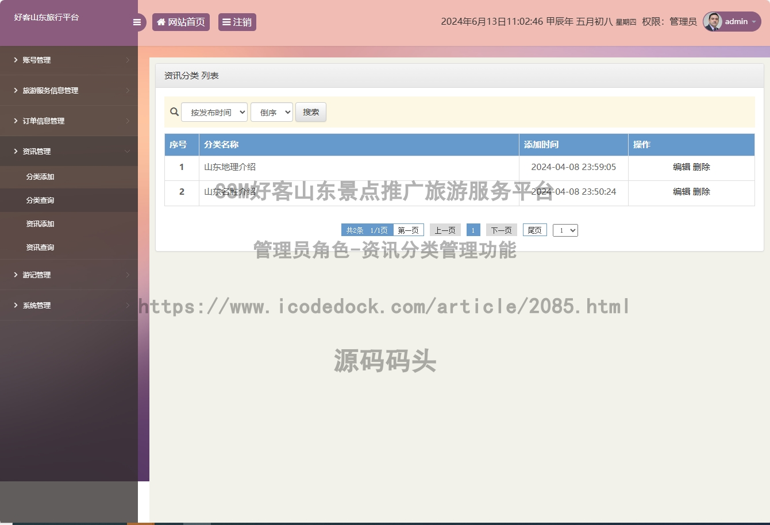The width and height of the screenshot is (770, 525).
Task: Open the 网站首页 home button
Action: (181, 22)
